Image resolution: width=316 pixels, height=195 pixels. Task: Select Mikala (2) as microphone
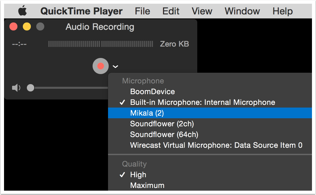[x=147, y=113]
